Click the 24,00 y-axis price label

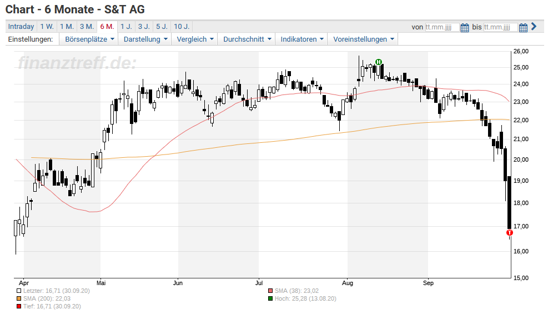tap(521, 84)
